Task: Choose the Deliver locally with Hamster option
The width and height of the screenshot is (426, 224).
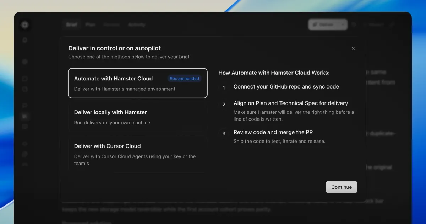Action: 138,117
